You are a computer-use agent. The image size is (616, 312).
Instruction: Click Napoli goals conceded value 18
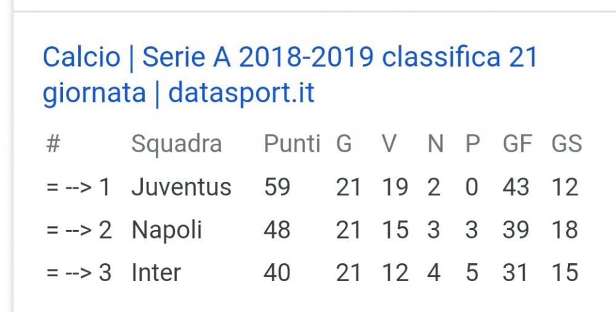click(565, 230)
